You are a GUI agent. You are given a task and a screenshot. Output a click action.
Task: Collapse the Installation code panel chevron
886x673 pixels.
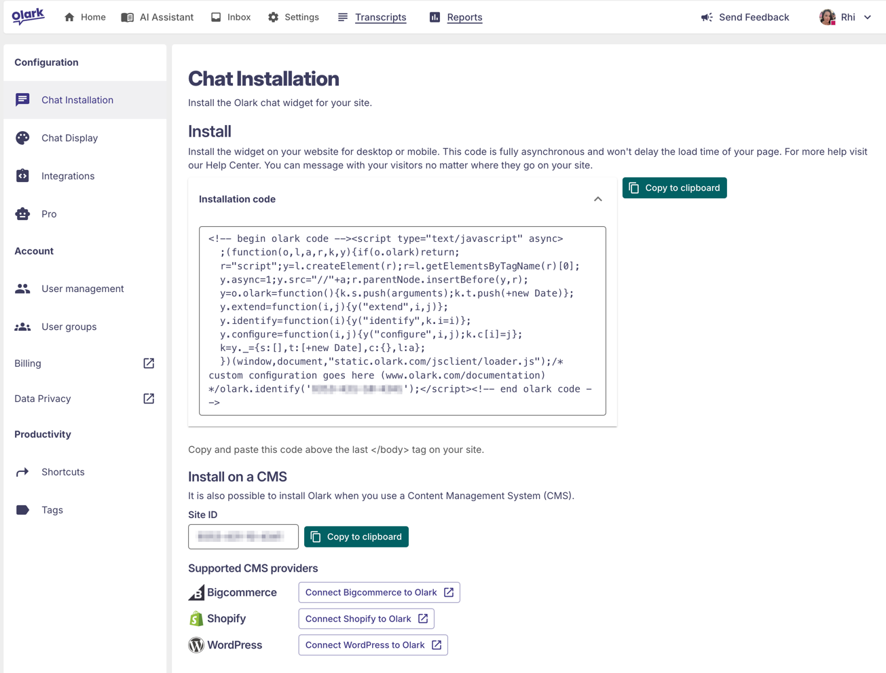(598, 199)
